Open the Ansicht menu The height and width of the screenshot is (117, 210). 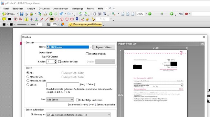pyautogui.click(x=31, y=9)
